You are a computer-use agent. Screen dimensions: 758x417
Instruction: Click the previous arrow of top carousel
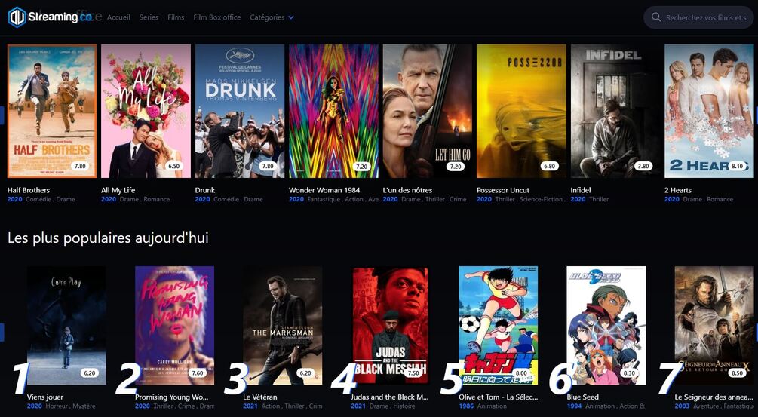click(x=2, y=115)
